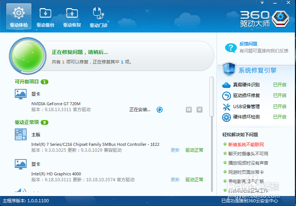
Task: Cancel the NVIDIA driver installation
Action: pyautogui.click(x=200, y=110)
